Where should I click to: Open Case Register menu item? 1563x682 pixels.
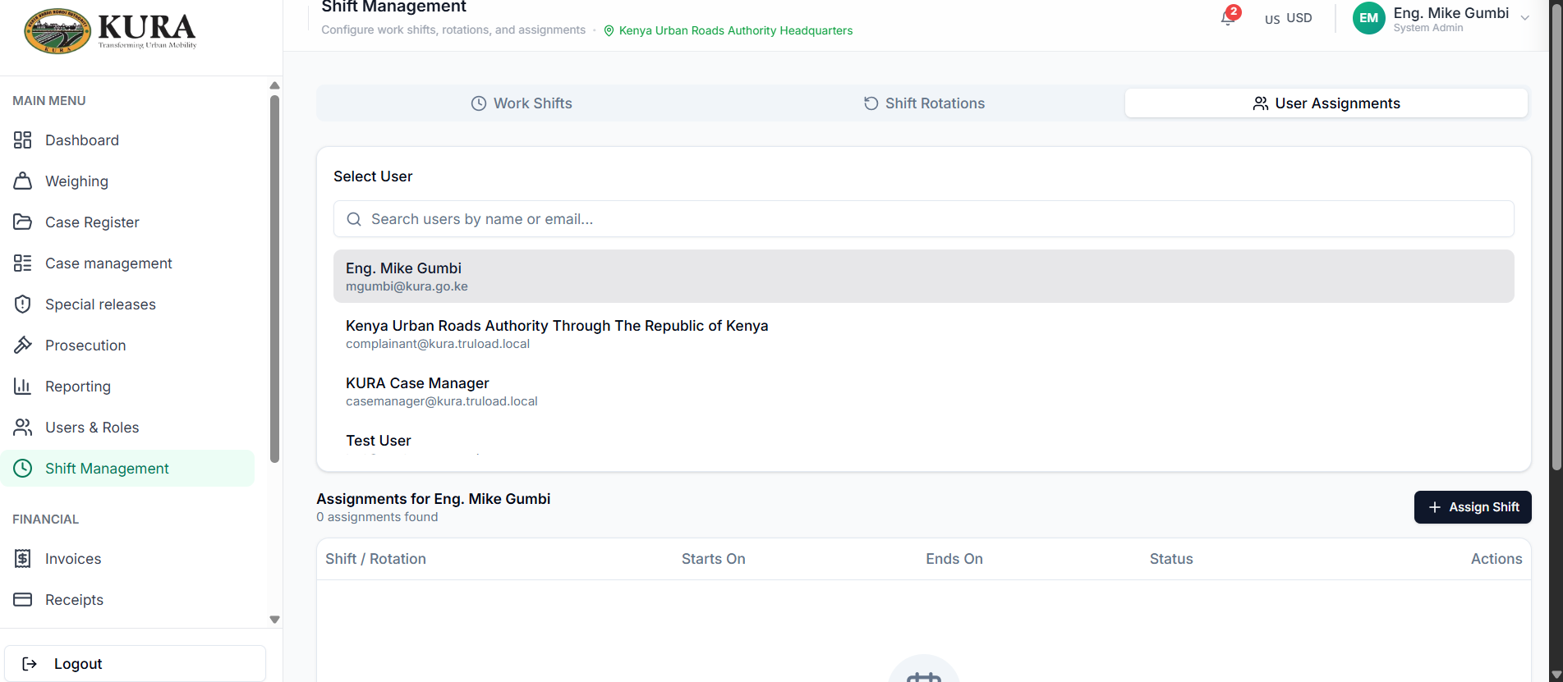[x=127, y=222]
